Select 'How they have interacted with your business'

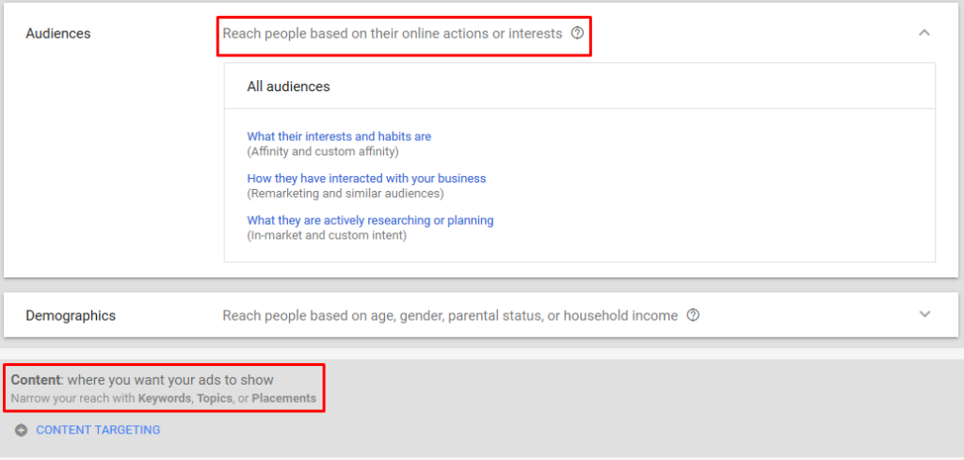366,178
